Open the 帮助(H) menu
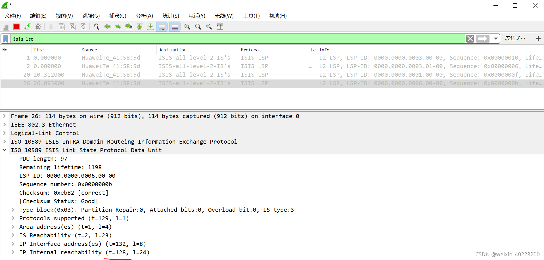 (x=278, y=16)
